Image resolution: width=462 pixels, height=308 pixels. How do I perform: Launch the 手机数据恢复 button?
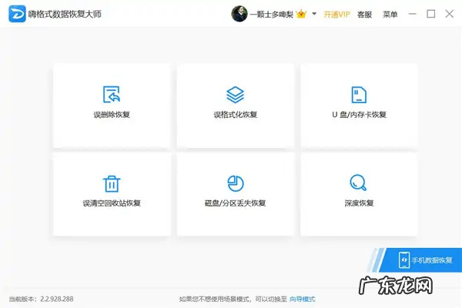point(426,259)
